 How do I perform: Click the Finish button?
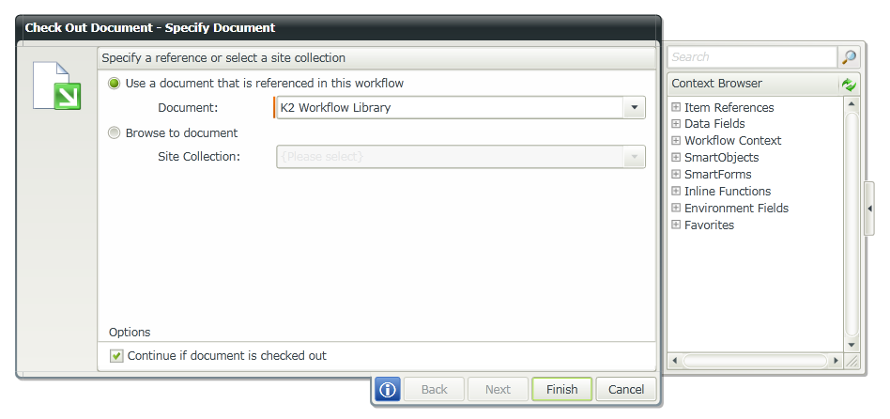(561, 390)
